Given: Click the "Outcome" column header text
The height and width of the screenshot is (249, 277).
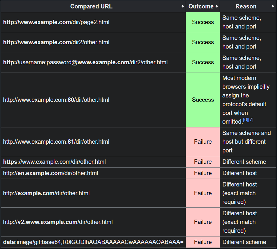Looking at the screenshot, I should (201, 6).
